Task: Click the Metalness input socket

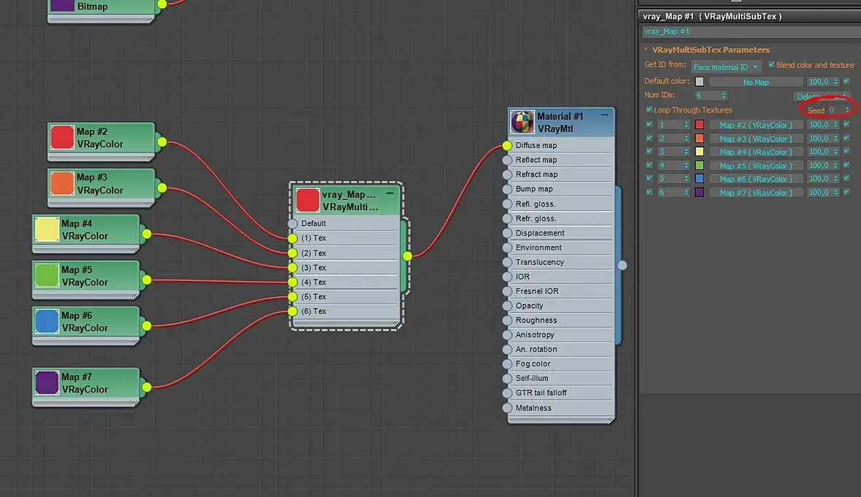Action: (x=507, y=408)
